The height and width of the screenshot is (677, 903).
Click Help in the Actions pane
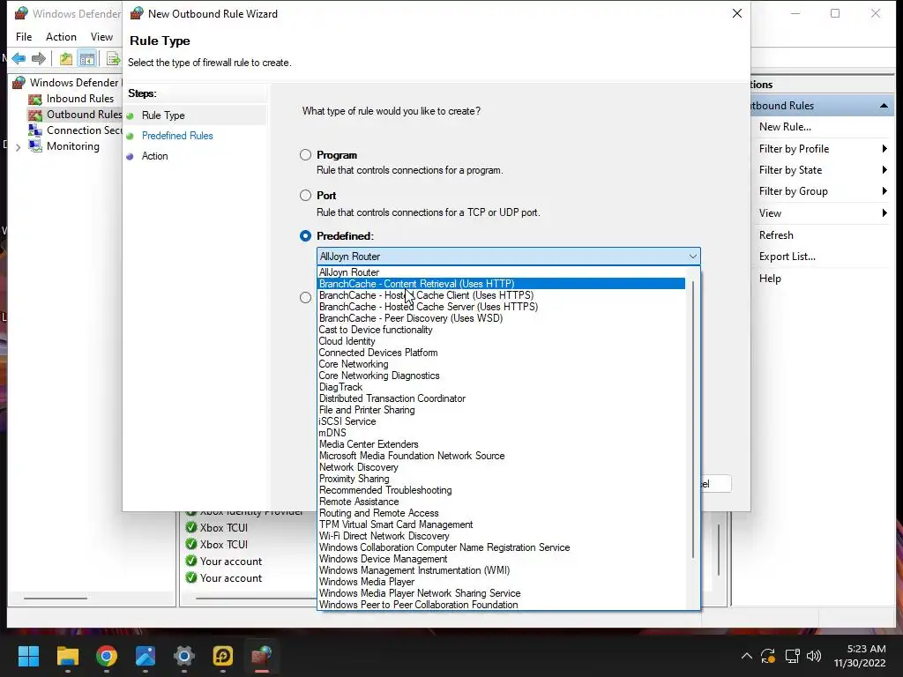coord(770,278)
